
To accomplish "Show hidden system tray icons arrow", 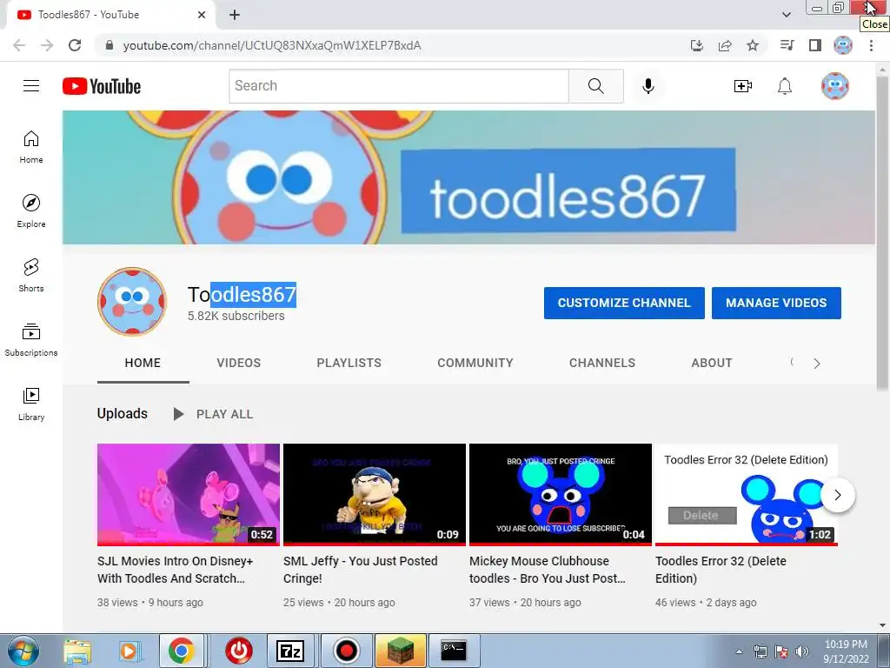I will 739,651.
